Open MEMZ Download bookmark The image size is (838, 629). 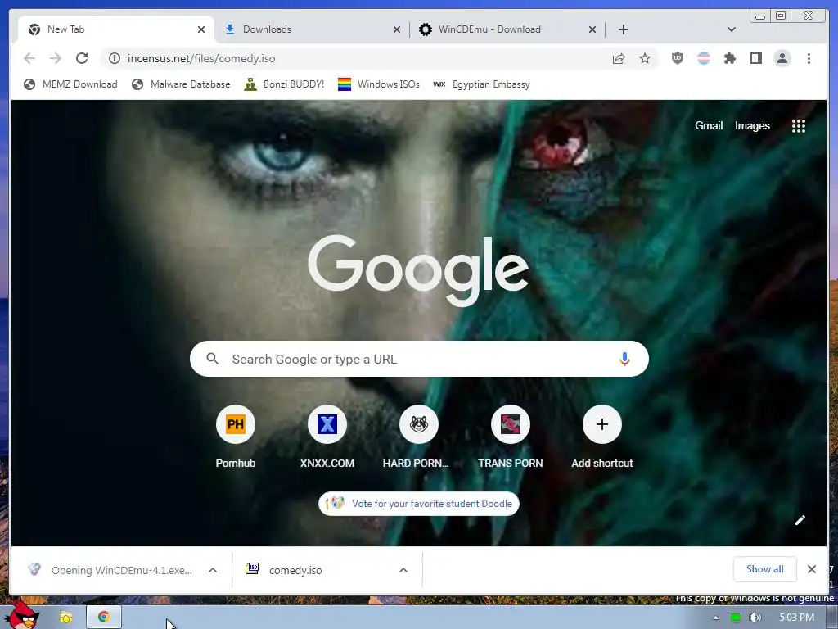tap(70, 84)
